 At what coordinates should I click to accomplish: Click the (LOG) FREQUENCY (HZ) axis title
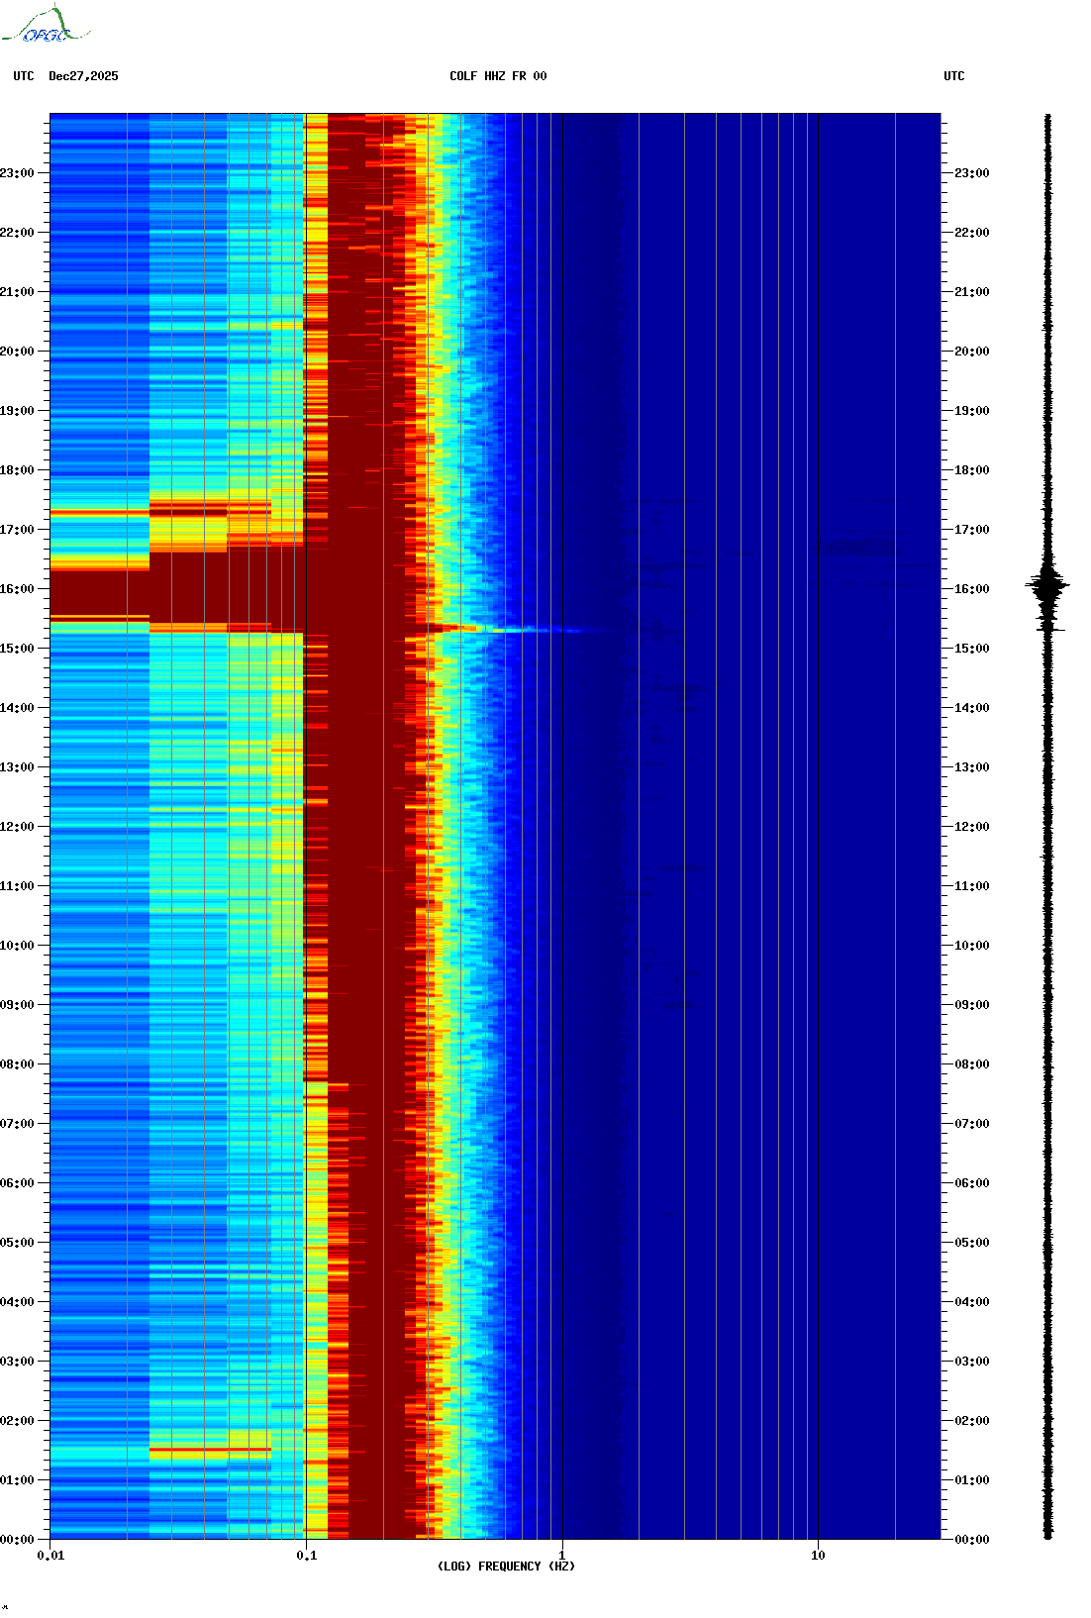point(506,1567)
